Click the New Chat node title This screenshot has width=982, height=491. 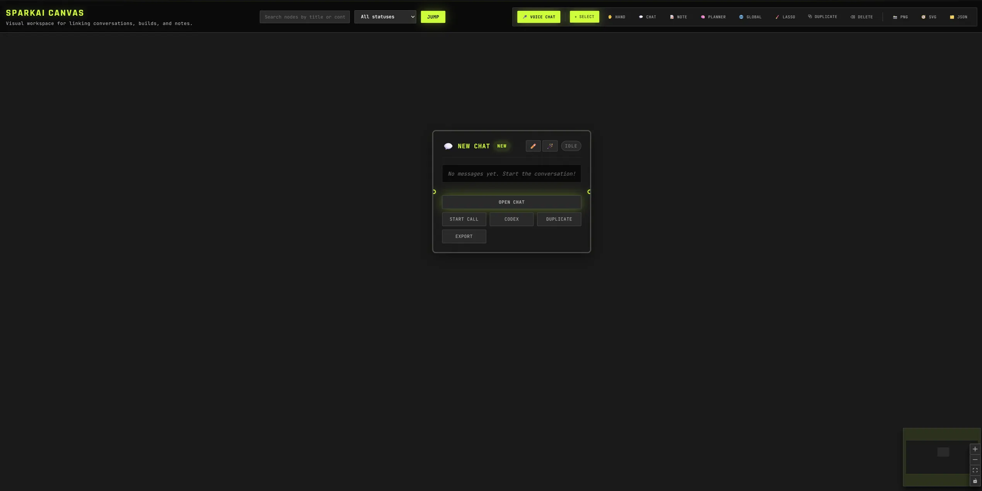[474, 146]
